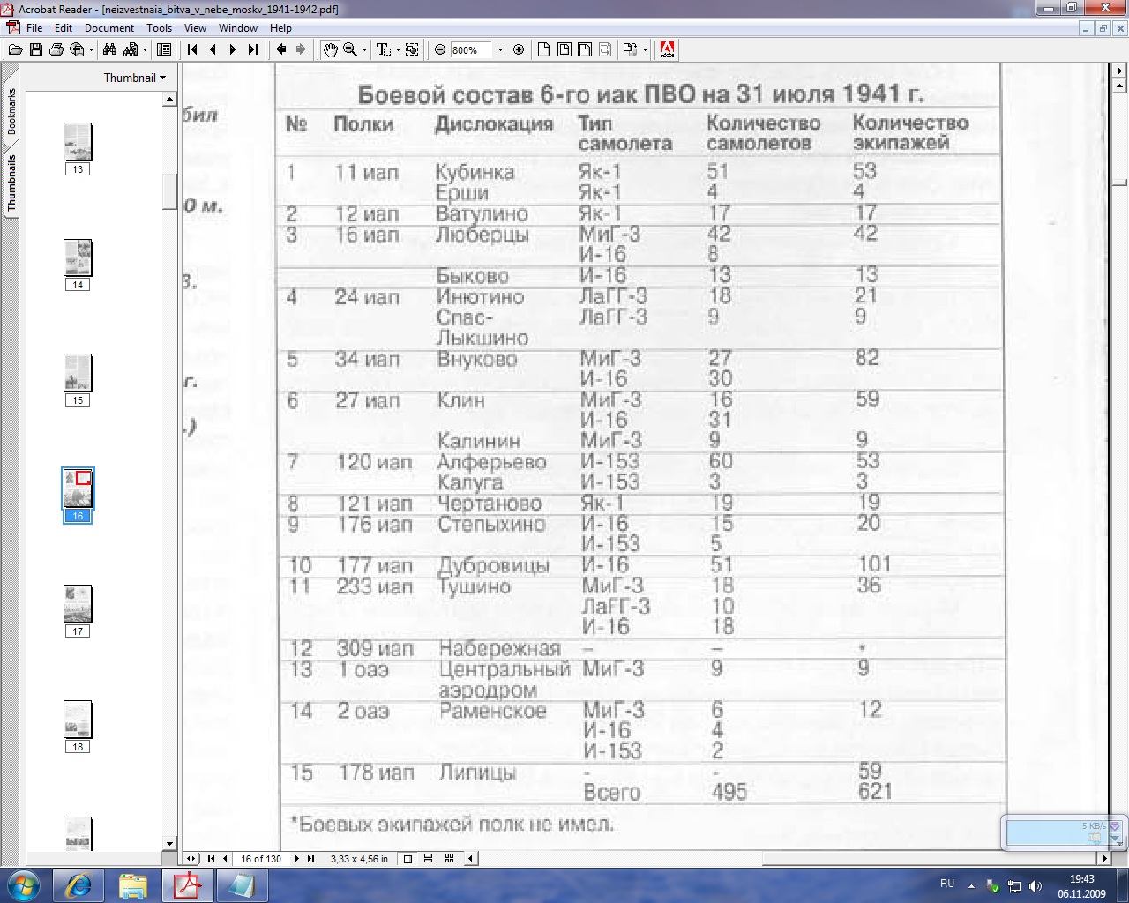Go to previous page using toolbar arrow
This screenshot has height=903, width=1129.
[x=213, y=50]
